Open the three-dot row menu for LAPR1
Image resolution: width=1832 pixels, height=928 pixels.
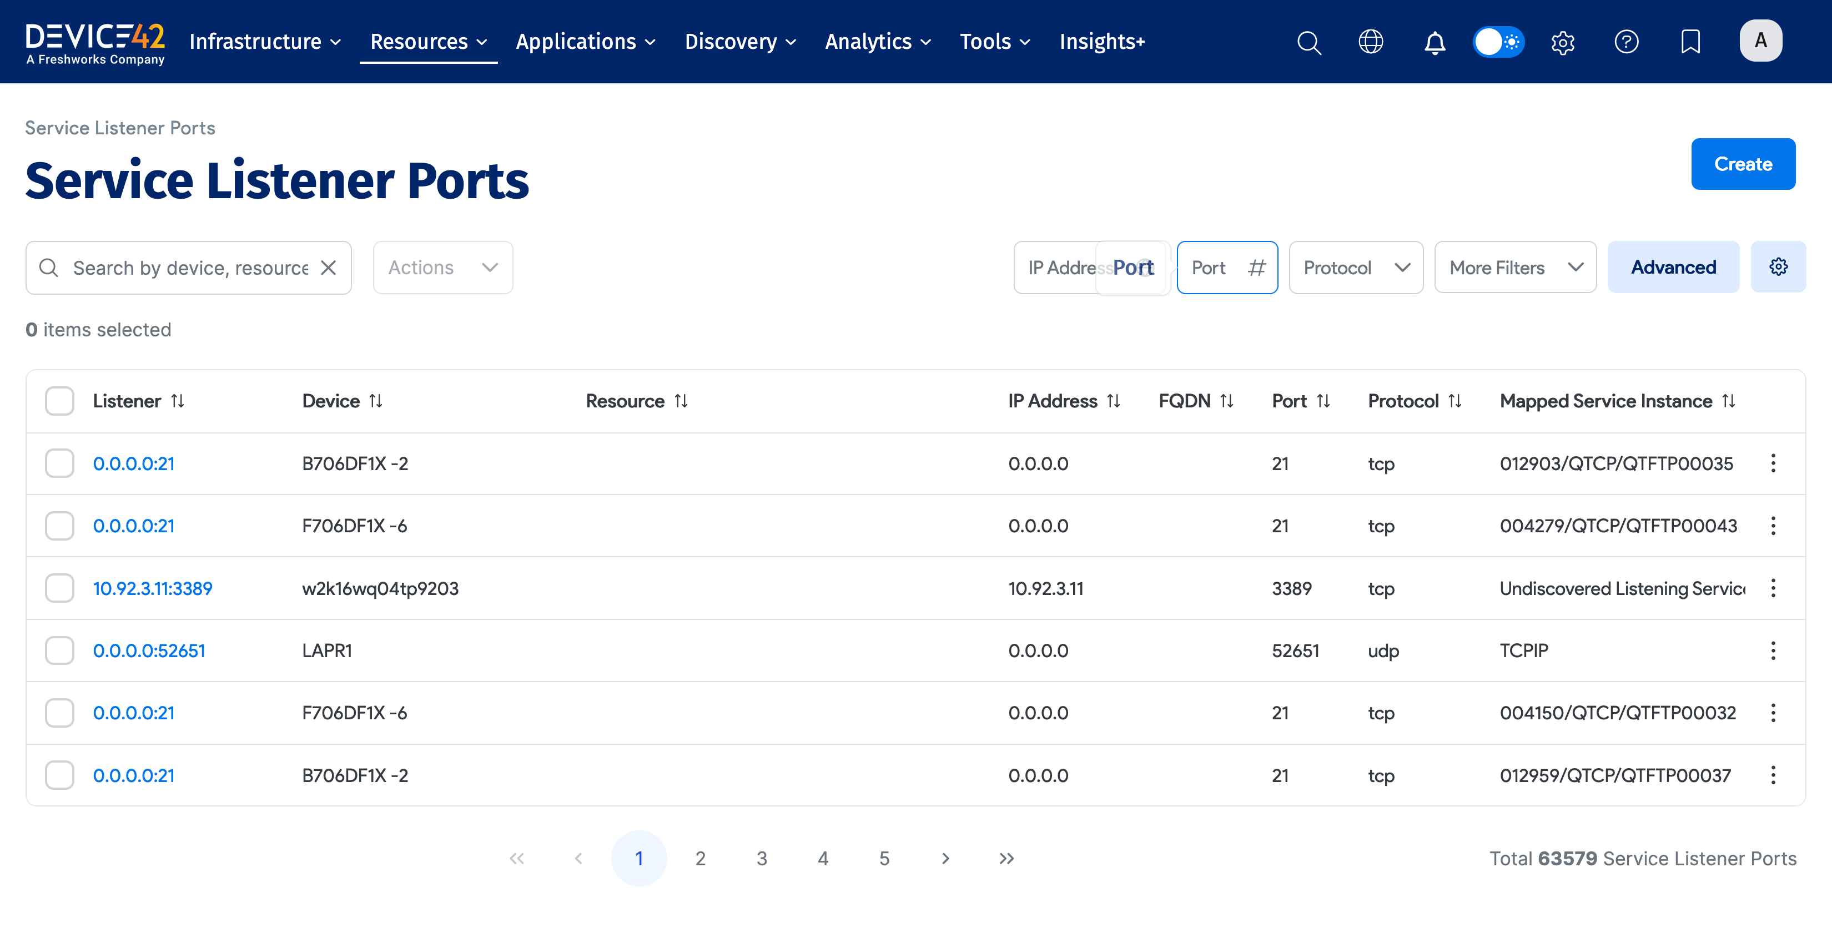(1774, 649)
